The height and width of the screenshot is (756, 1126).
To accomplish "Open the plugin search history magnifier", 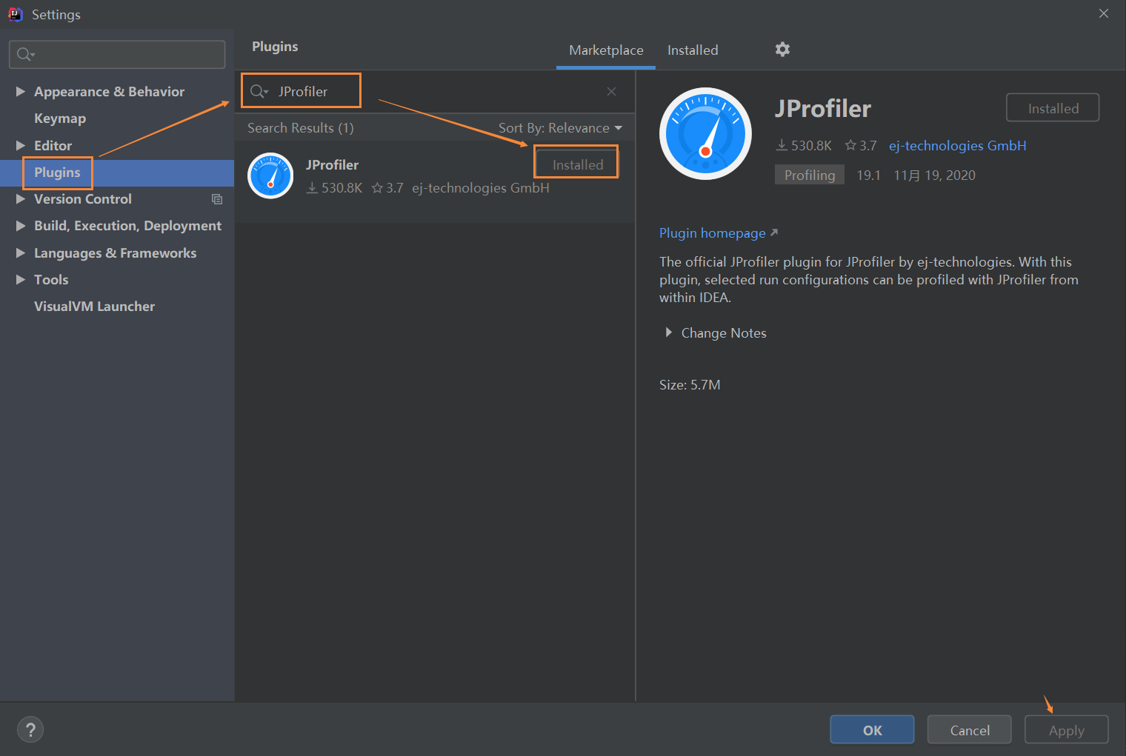I will pos(259,92).
